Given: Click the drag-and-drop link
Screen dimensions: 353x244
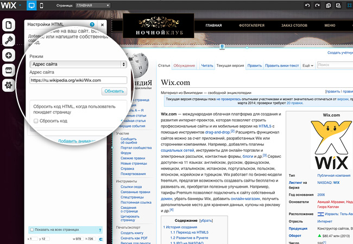Looking at the screenshot, I should pyautogui.click(x=217, y=132).
